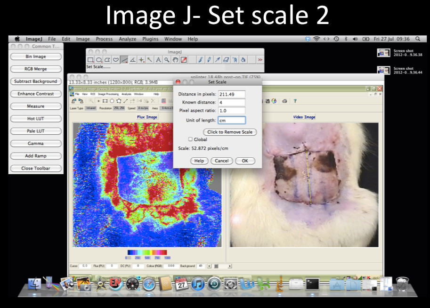430x308 pixels.
Task: Click the RGB Merge button
Action: click(36, 69)
